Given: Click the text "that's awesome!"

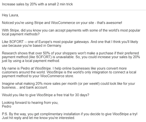Looking at the screenshot, I should click(109, 23).
